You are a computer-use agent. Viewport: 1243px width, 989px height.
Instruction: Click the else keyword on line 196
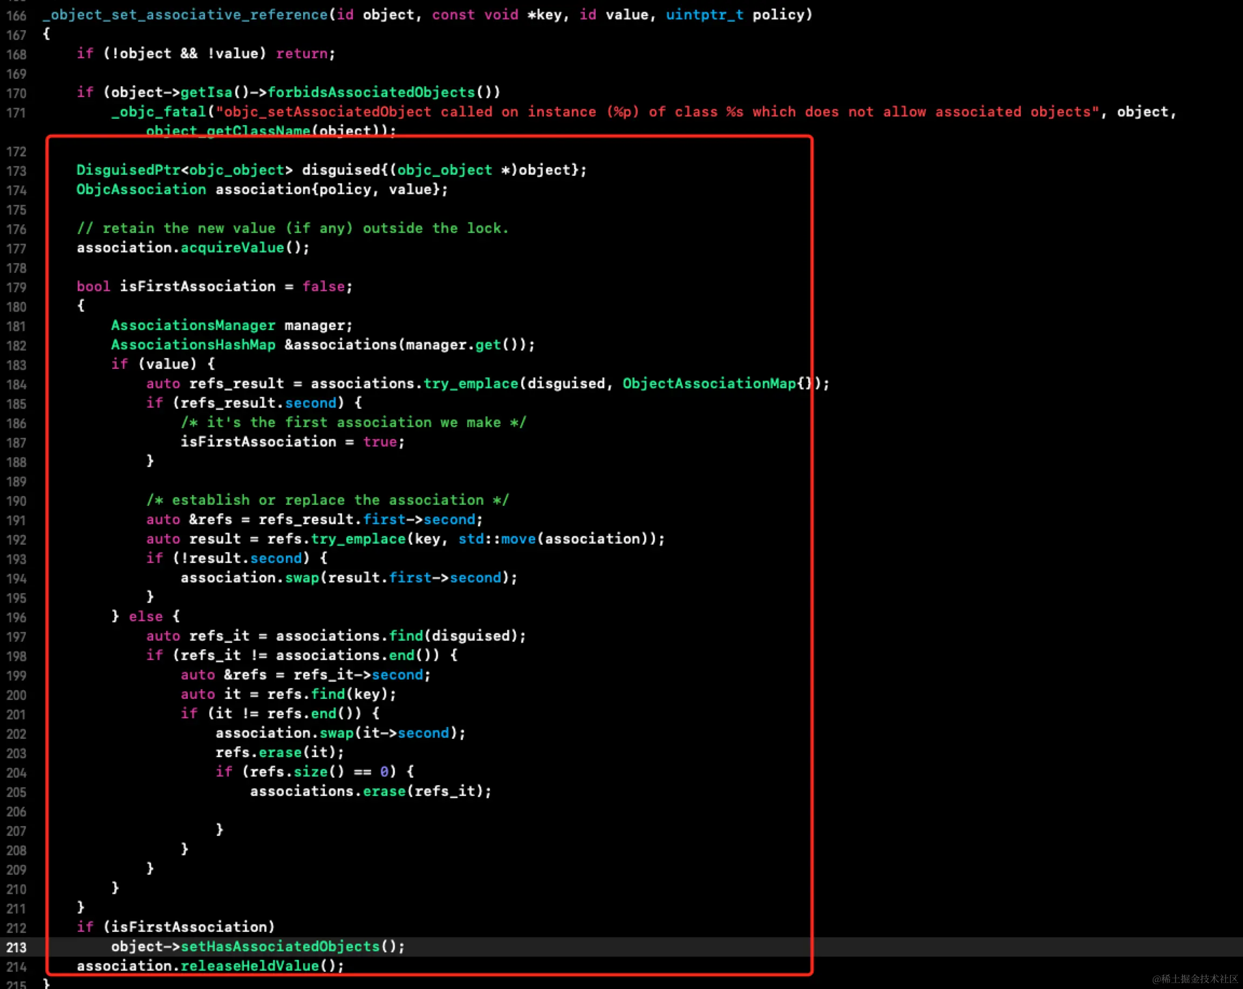coord(146,617)
